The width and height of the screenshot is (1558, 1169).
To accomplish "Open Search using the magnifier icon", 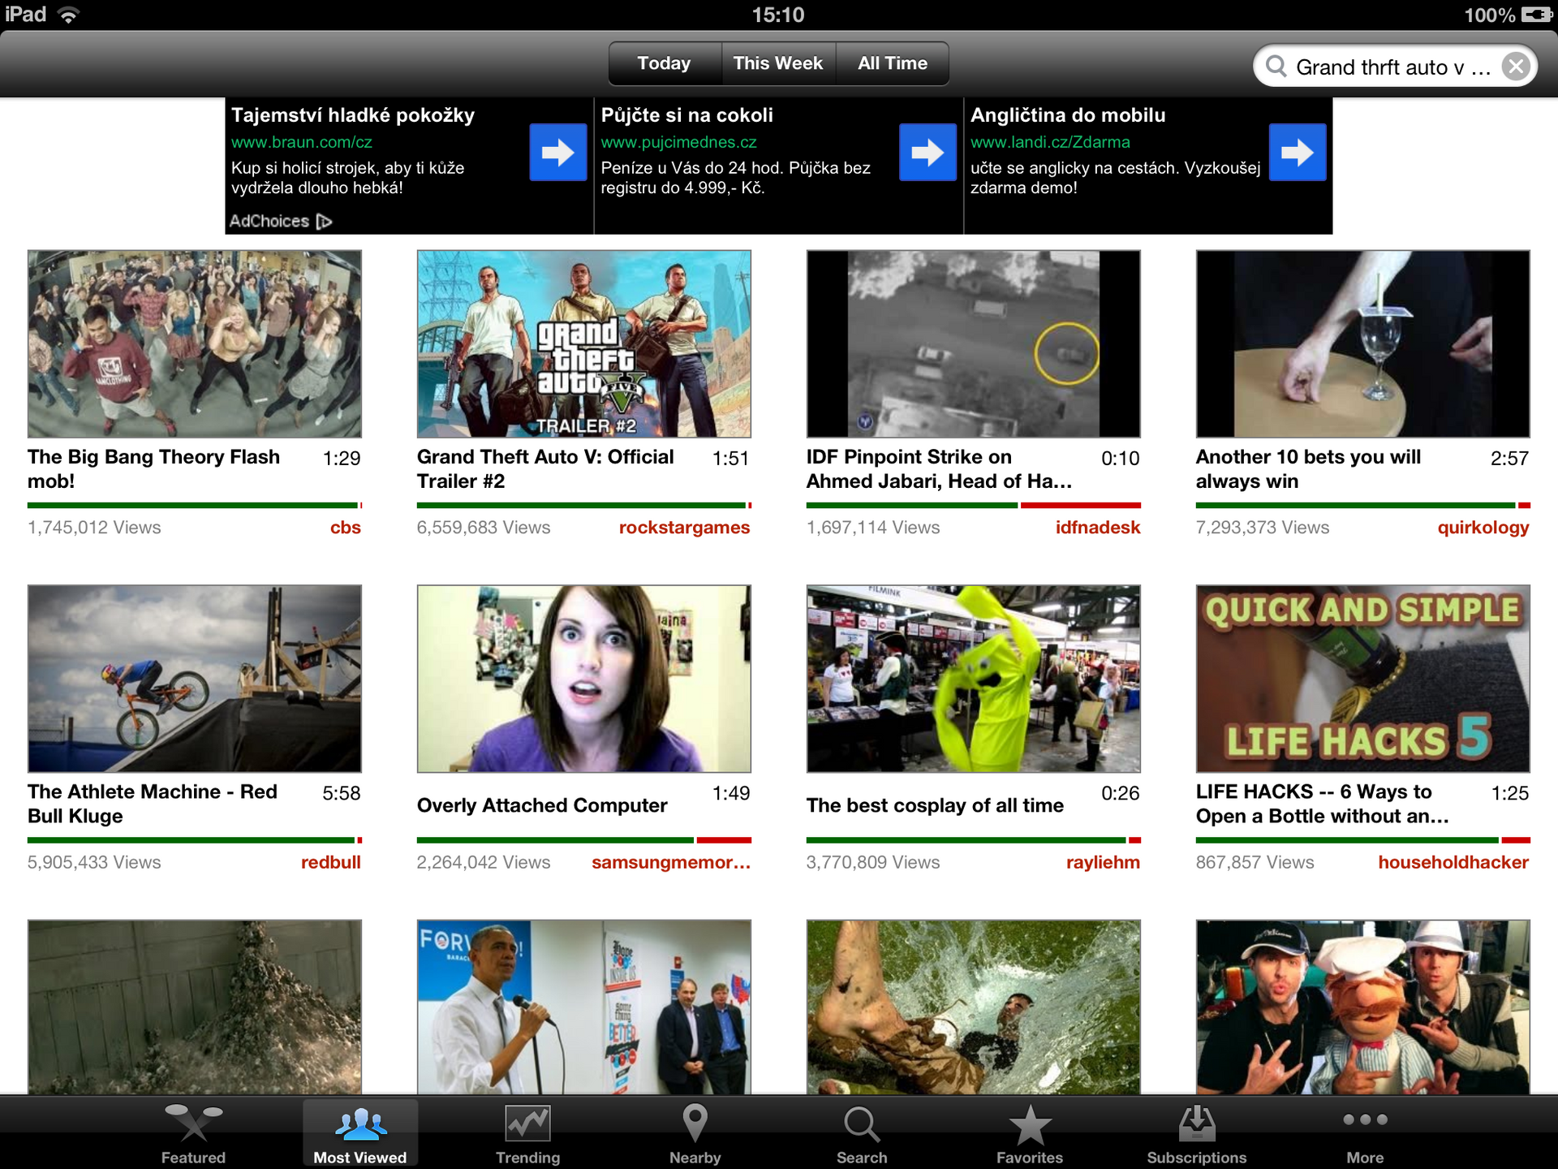I will tap(862, 1127).
